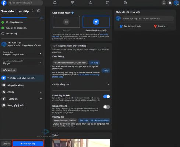Click the stream key field

point(70,62)
